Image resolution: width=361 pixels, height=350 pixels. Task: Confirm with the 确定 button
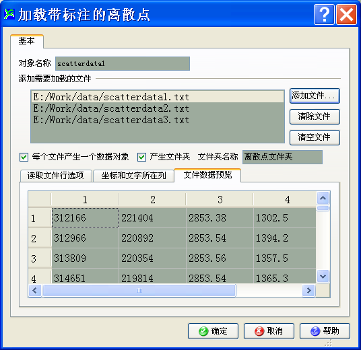[x=213, y=331]
